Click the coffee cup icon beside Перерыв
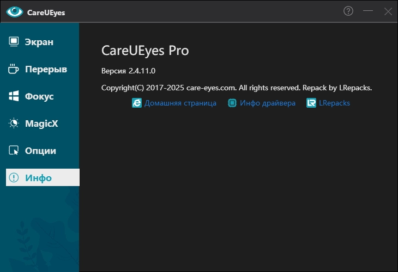Screen dimensions: 398x272 [x=14, y=69]
